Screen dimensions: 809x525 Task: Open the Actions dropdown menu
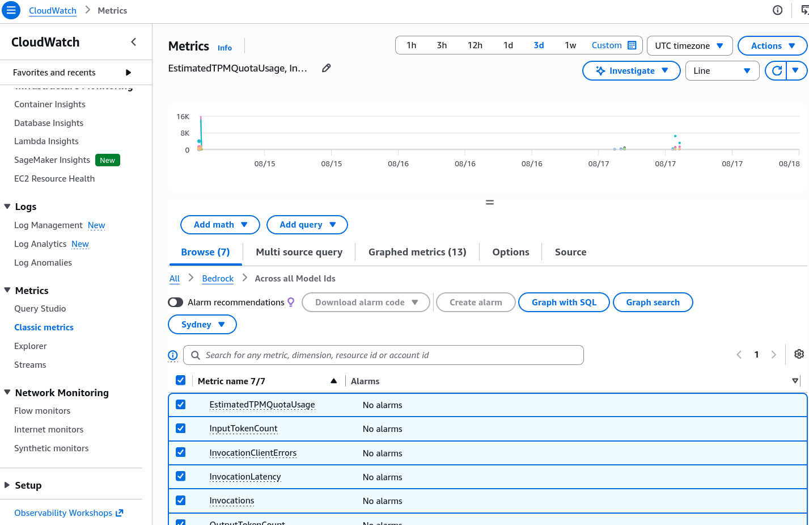click(x=773, y=46)
